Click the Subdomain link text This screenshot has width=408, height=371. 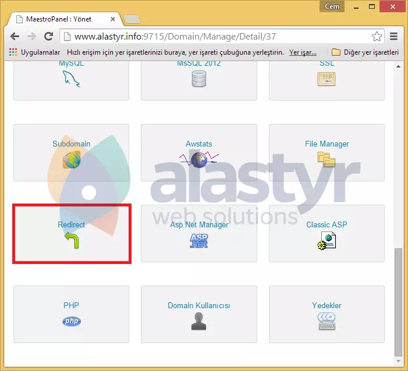click(x=71, y=144)
